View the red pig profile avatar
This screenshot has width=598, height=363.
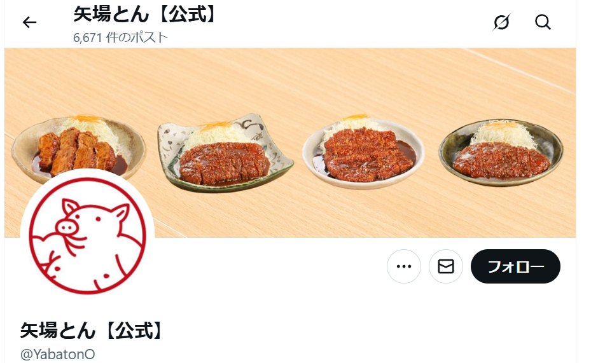pos(87,236)
